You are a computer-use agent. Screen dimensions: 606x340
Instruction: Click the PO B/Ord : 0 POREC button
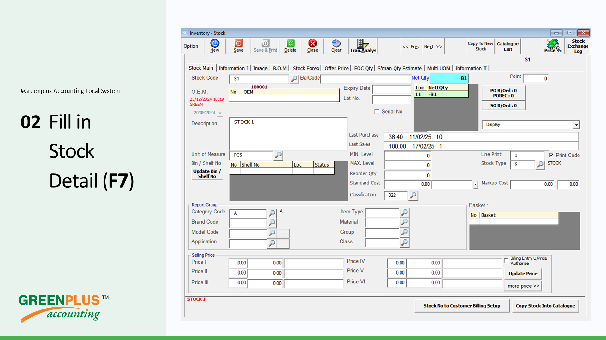point(503,93)
